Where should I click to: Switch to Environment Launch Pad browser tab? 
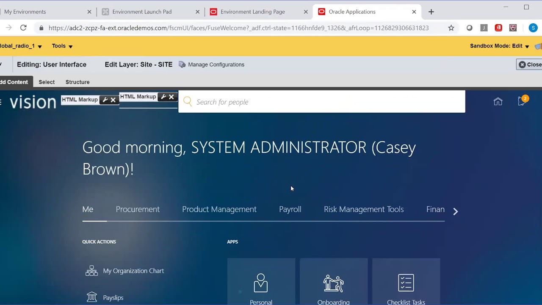pyautogui.click(x=150, y=12)
